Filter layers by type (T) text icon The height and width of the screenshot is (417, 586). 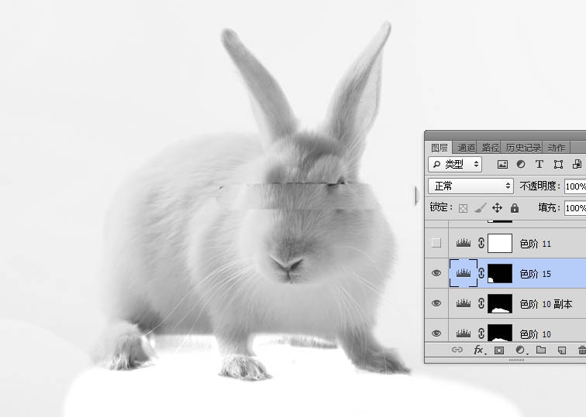coord(539,165)
